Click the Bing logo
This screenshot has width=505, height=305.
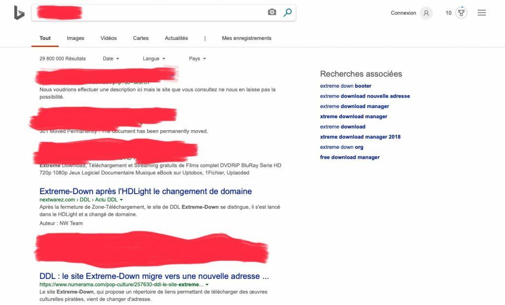pyautogui.click(x=19, y=12)
